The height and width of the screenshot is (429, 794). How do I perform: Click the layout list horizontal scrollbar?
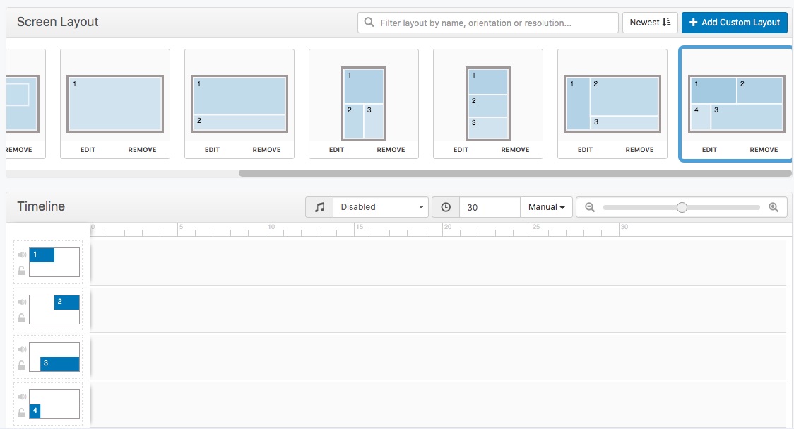[x=515, y=173]
